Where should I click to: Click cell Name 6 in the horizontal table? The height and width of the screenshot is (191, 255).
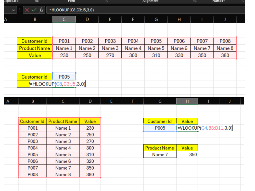179,48
